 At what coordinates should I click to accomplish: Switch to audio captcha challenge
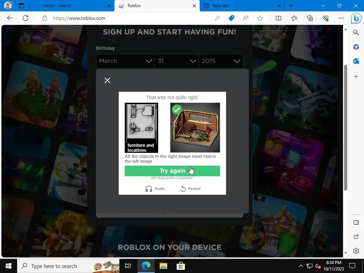(x=155, y=189)
